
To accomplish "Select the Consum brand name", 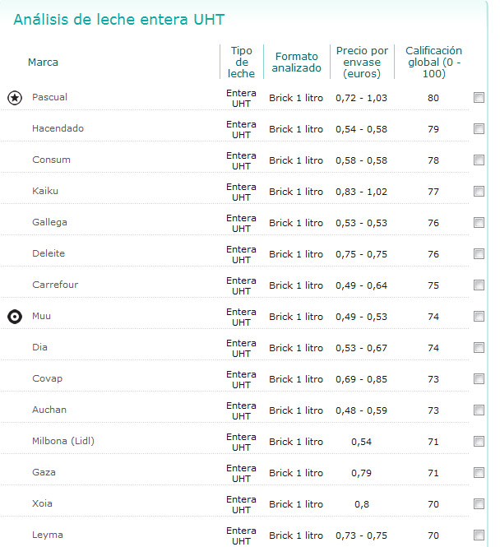I will point(51,160).
